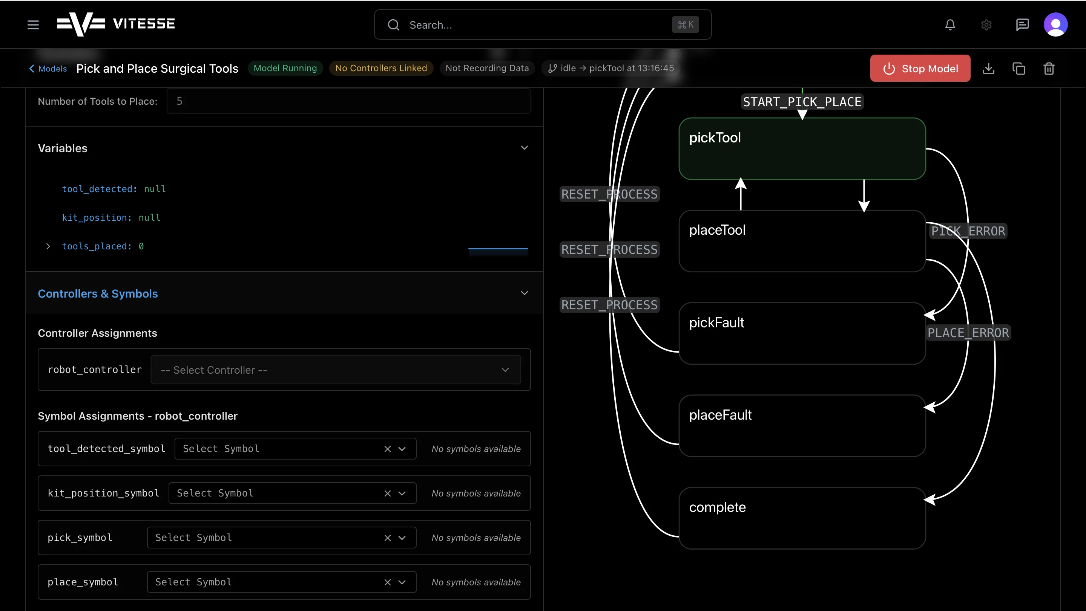
Task: Focus the Search field
Action: click(543, 25)
